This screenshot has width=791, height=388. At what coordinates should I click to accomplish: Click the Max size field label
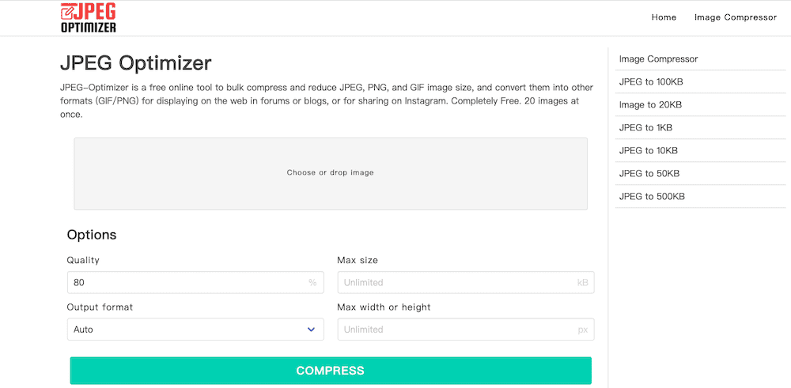358,261
